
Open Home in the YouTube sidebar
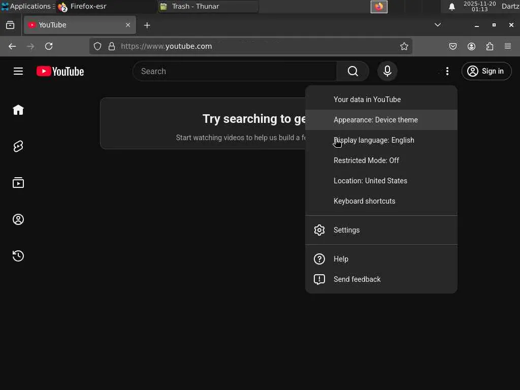[18, 110]
